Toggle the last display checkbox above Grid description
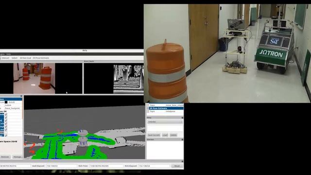The image size is (311, 175). (x=6, y=135)
